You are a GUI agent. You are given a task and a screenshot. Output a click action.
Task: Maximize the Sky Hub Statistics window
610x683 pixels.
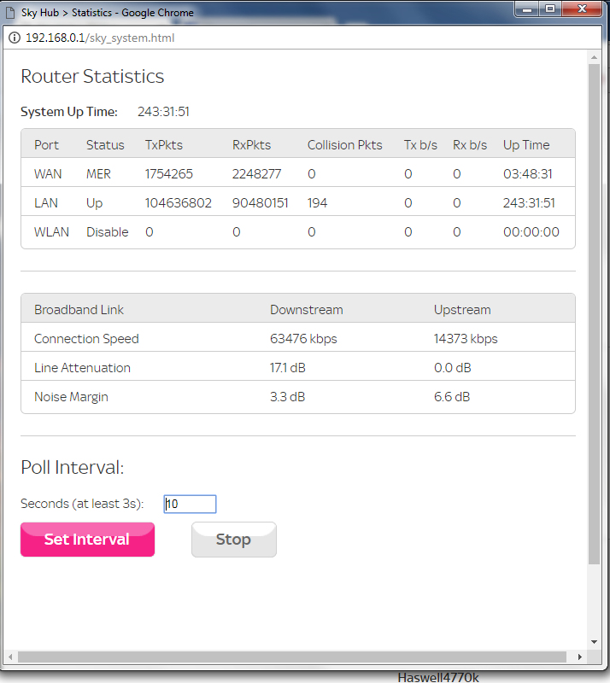[x=550, y=9]
